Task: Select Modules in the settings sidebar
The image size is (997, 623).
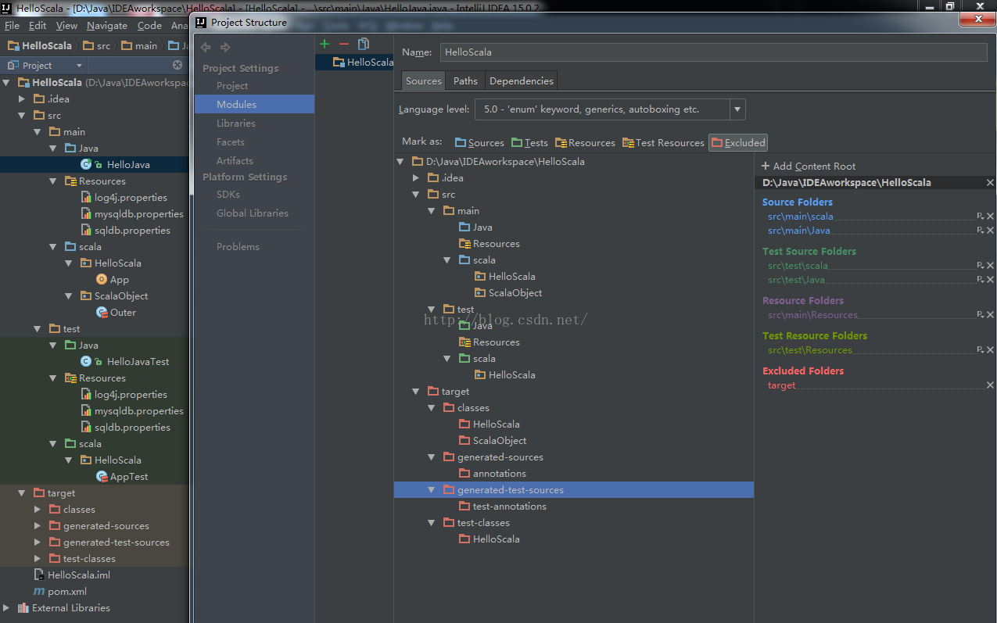Action: click(x=254, y=104)
